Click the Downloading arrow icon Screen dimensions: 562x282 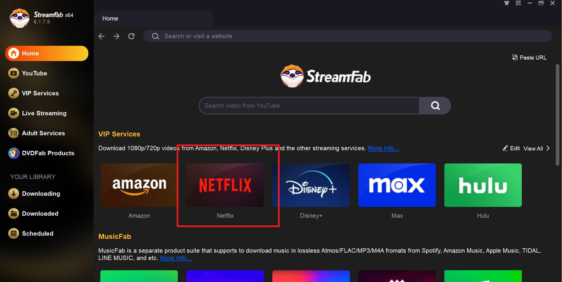coord(13,194)
